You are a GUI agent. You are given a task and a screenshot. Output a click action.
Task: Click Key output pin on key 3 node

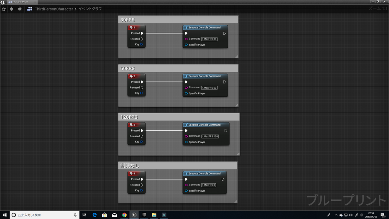[142, 142]
